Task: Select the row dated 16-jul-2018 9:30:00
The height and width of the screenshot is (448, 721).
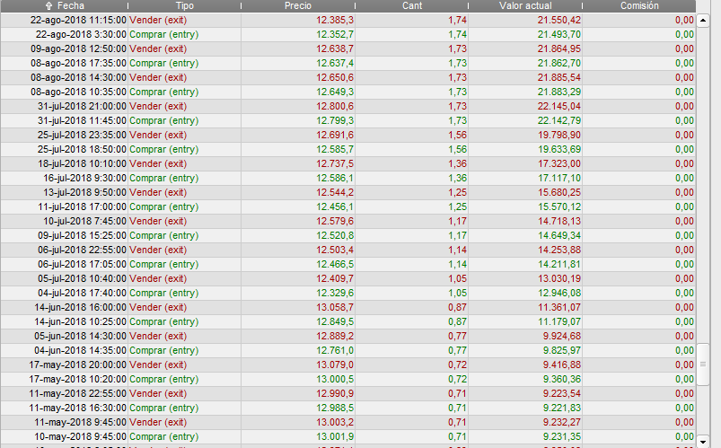Action: (x=347, y=178)
